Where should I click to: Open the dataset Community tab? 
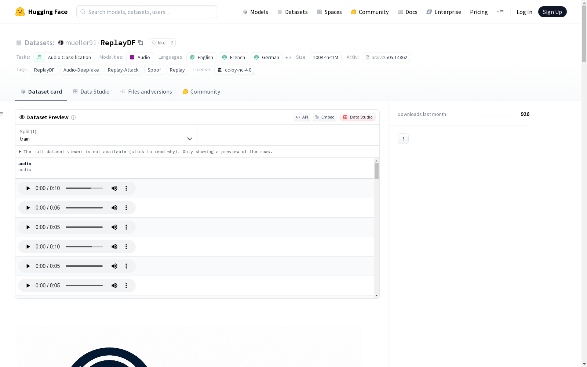tap(201, 92)
